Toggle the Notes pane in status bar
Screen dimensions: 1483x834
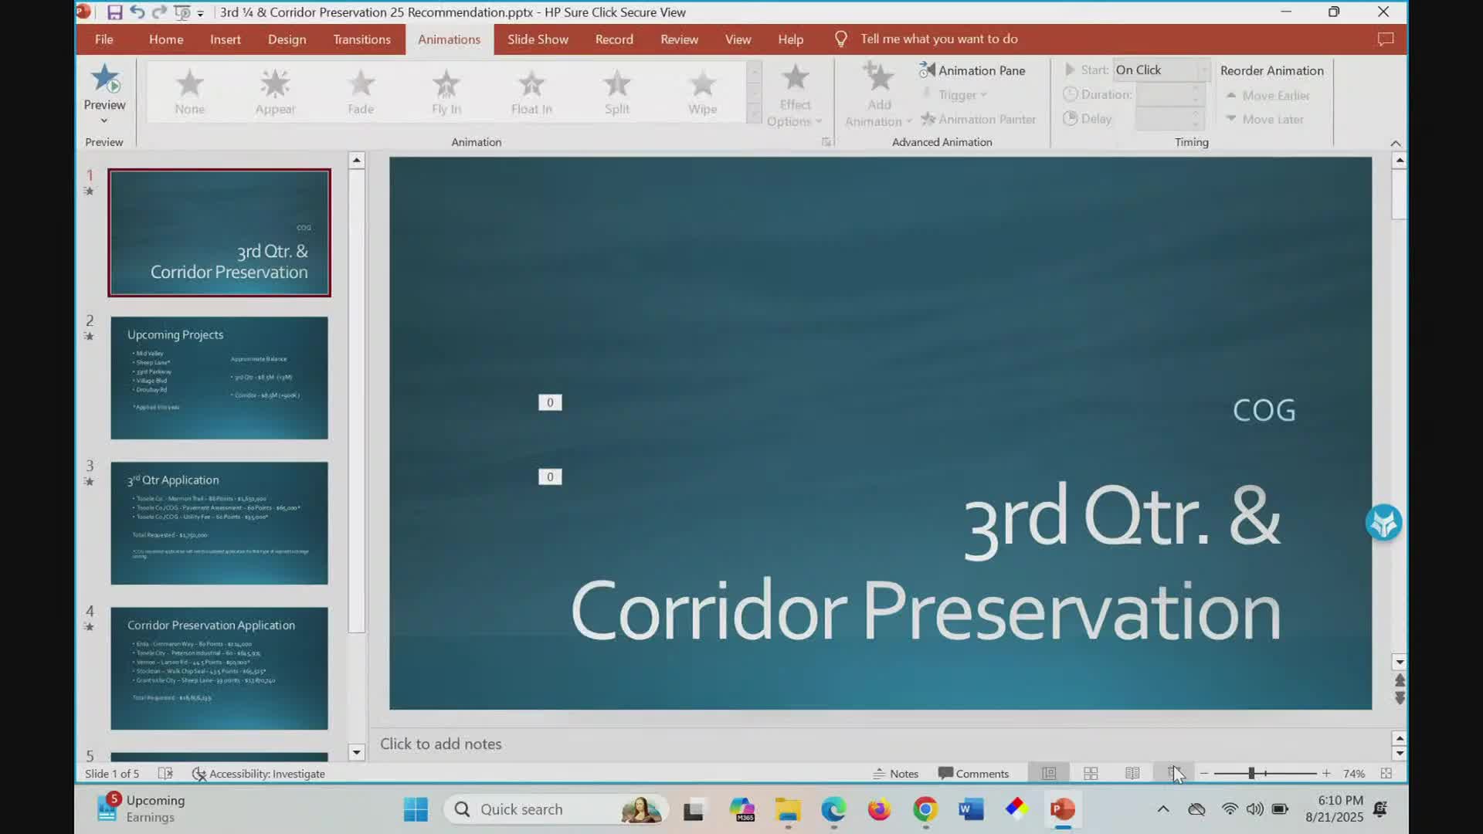point(895,773)
